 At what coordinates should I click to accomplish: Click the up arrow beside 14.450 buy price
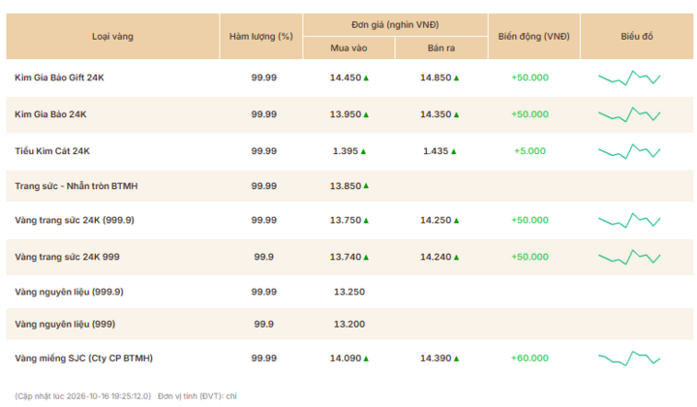pyautogui.click(x=366, y=78)
